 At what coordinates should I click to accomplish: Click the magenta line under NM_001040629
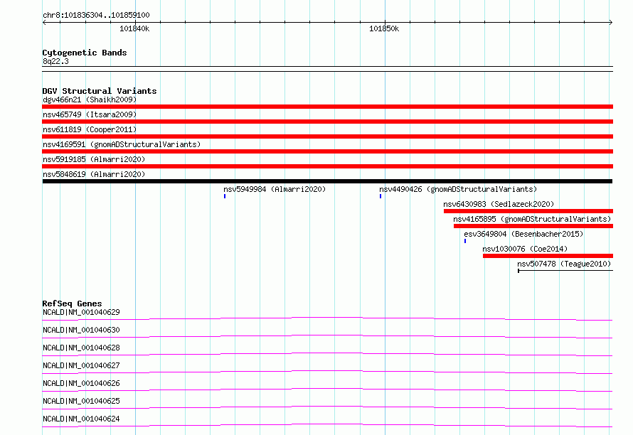(x=327, y=318)
